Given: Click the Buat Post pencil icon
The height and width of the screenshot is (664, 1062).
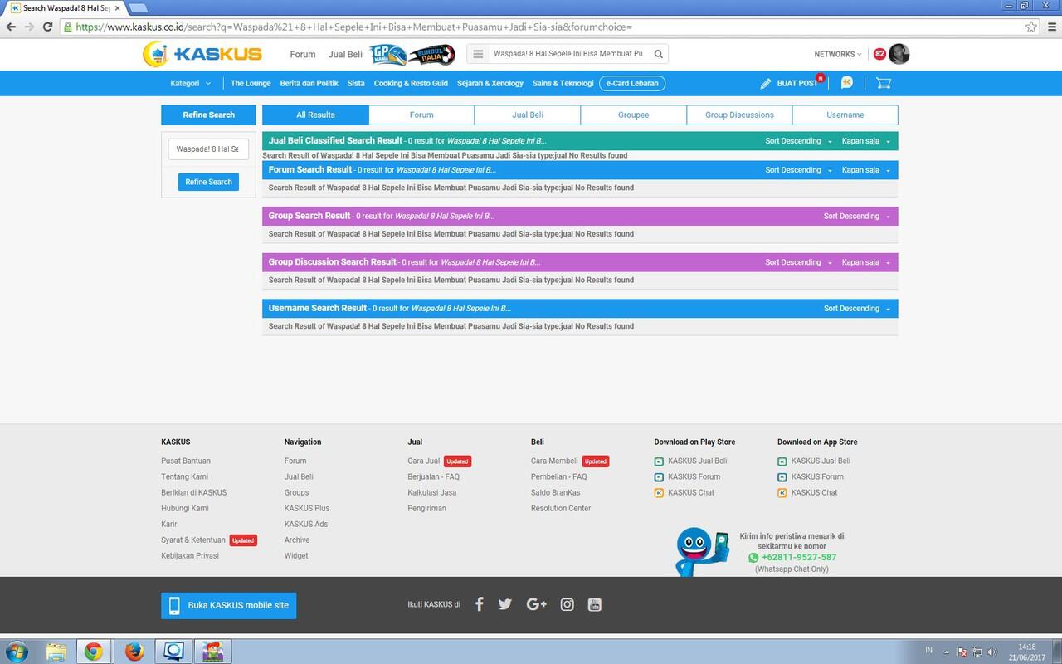Looking at the screenshot, I should click(766, 83).
